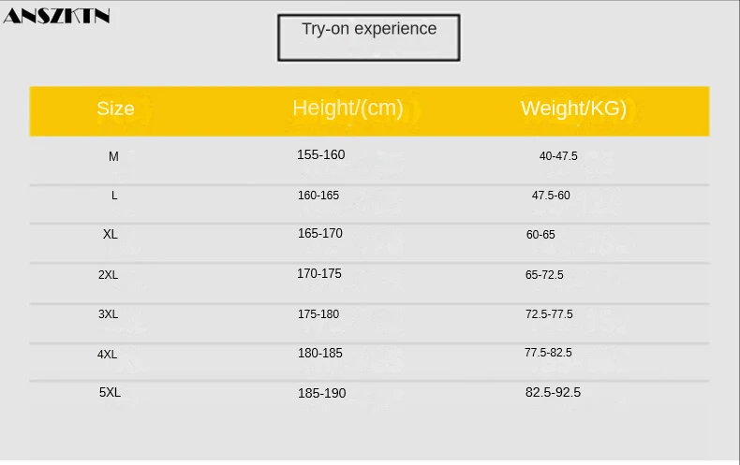Screen dimensions: 740x465
Task: Click the 82.5-92.5 weight value
Action: [x=553, y=392]
